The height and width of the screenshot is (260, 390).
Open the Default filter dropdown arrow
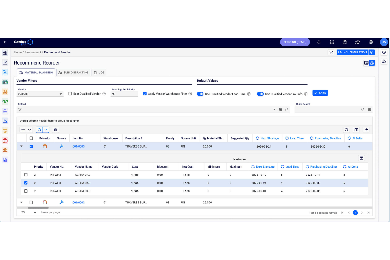(x=274, y=109)
